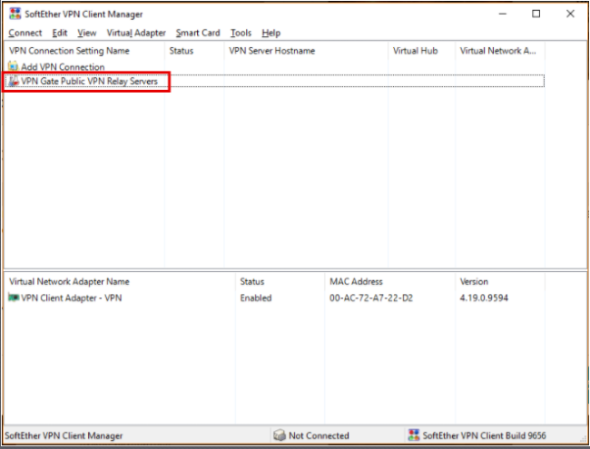Click the SoftEther build icon in status bar
This screenshot has height=449, width=590.
click(x=414, y=435)
